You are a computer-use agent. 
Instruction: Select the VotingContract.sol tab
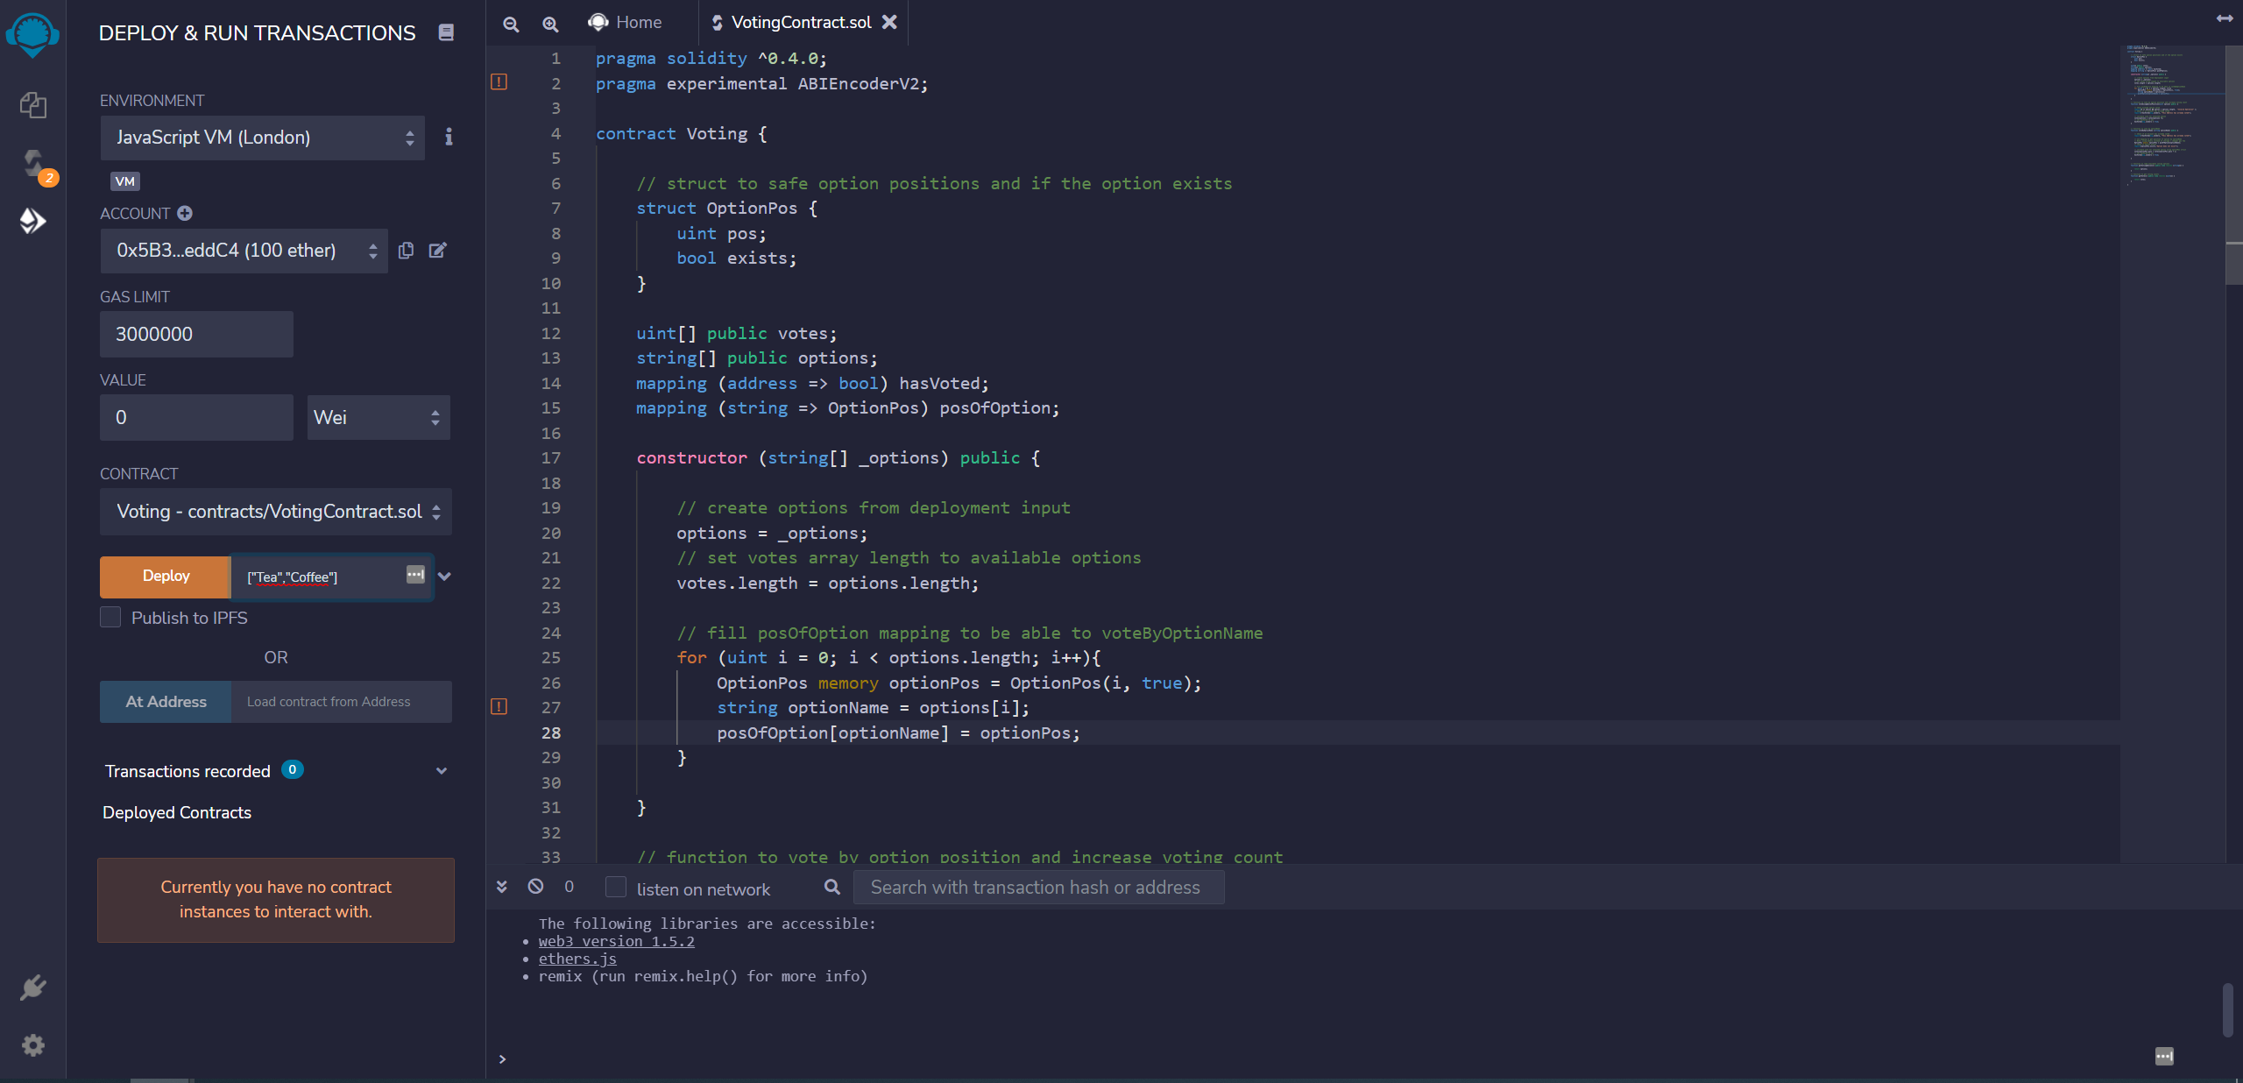[800, 23]
